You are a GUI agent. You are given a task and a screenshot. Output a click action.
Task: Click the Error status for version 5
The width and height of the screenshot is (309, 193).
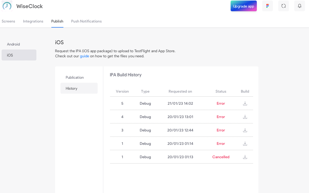point(221,104)
